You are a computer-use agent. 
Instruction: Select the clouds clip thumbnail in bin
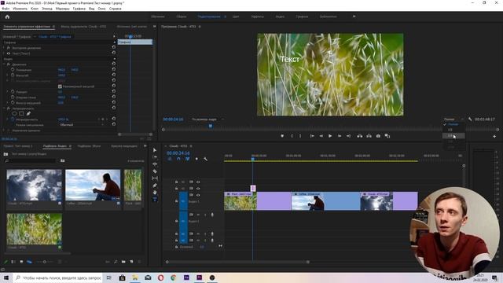click(x=35, y=186)
